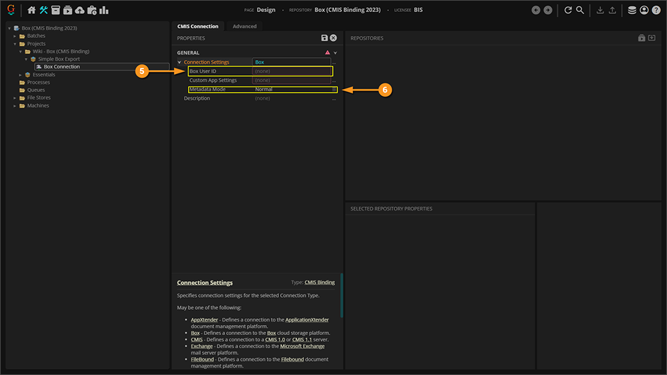Click the upload icon in top toolbar
Image resolution: width=667 pixels, height=375 pixels.
pos(612,10)
